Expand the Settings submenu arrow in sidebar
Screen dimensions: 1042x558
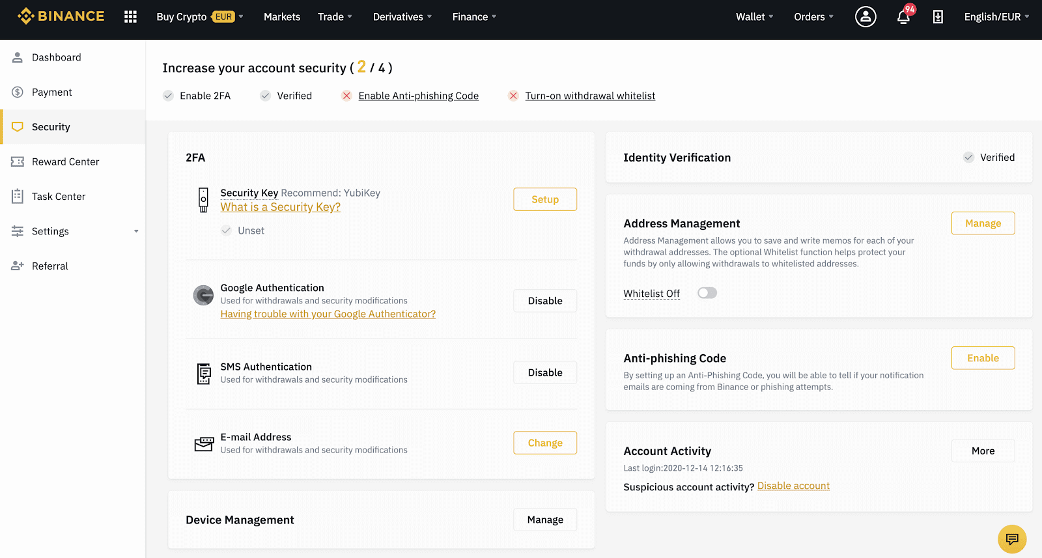tap(136, 231)
